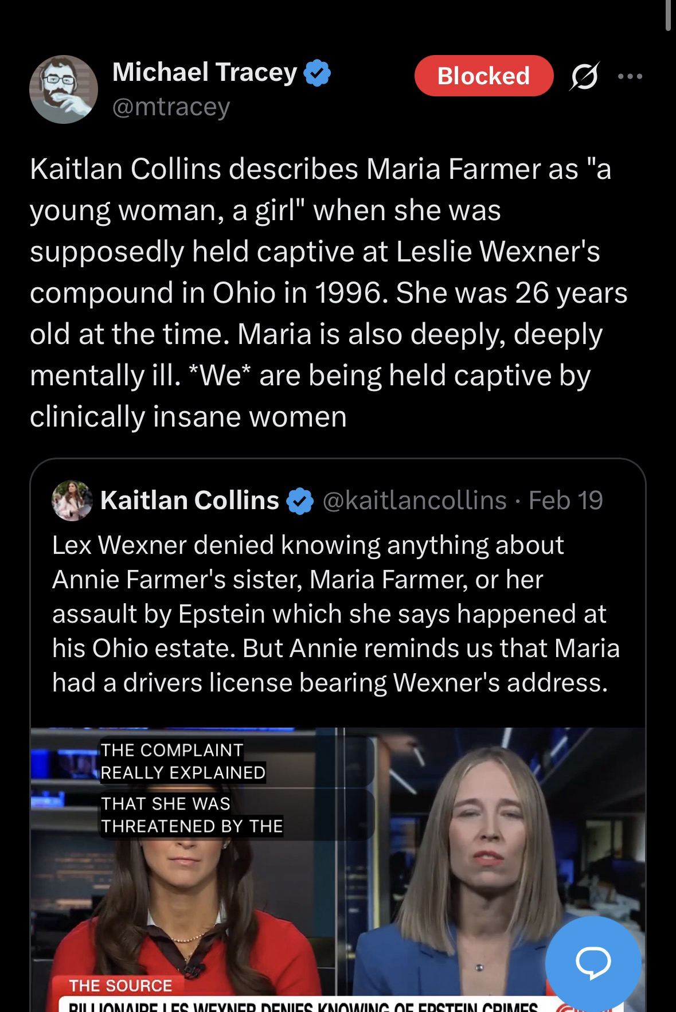This screenshot has height=1012, width=676.
Task: Grab the scrollbar at the top right edge
Action: (x=669, y=14)
